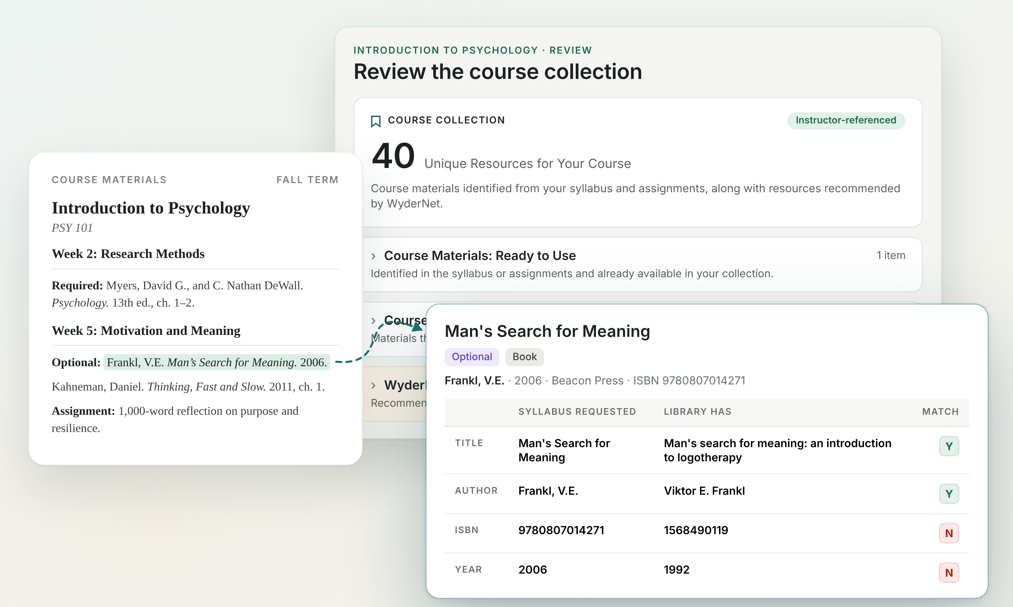The height and width of the screenshot is (607, 1013).
Task: Click library author 'Viktor E. Frankl'
Action: 704,491
